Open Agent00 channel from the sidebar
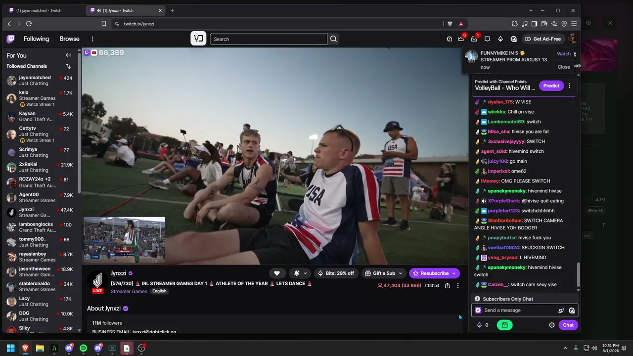The image size is (633, 356). click(40, 198)
